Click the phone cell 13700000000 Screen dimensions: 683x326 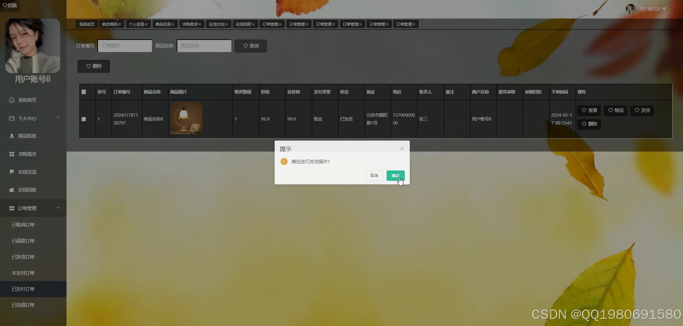coord(404,119)
